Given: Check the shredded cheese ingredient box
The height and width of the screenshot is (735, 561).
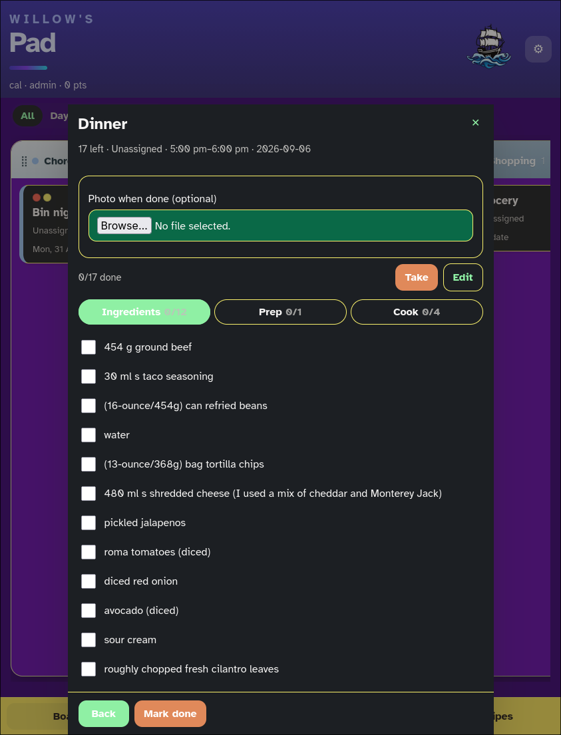Looking at the screenshot, I should coord(89,493).
